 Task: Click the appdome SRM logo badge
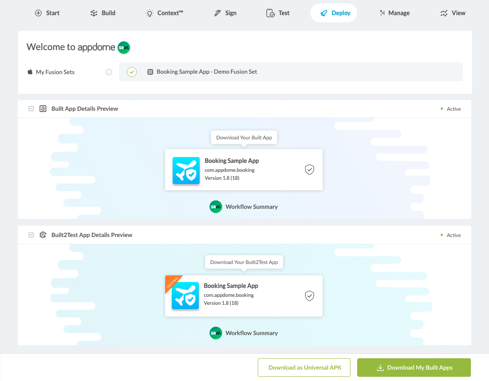[124, 48]
